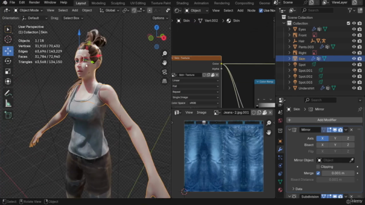
Task: Click the pan hand icon in image editor
Action: pos(269,132)
